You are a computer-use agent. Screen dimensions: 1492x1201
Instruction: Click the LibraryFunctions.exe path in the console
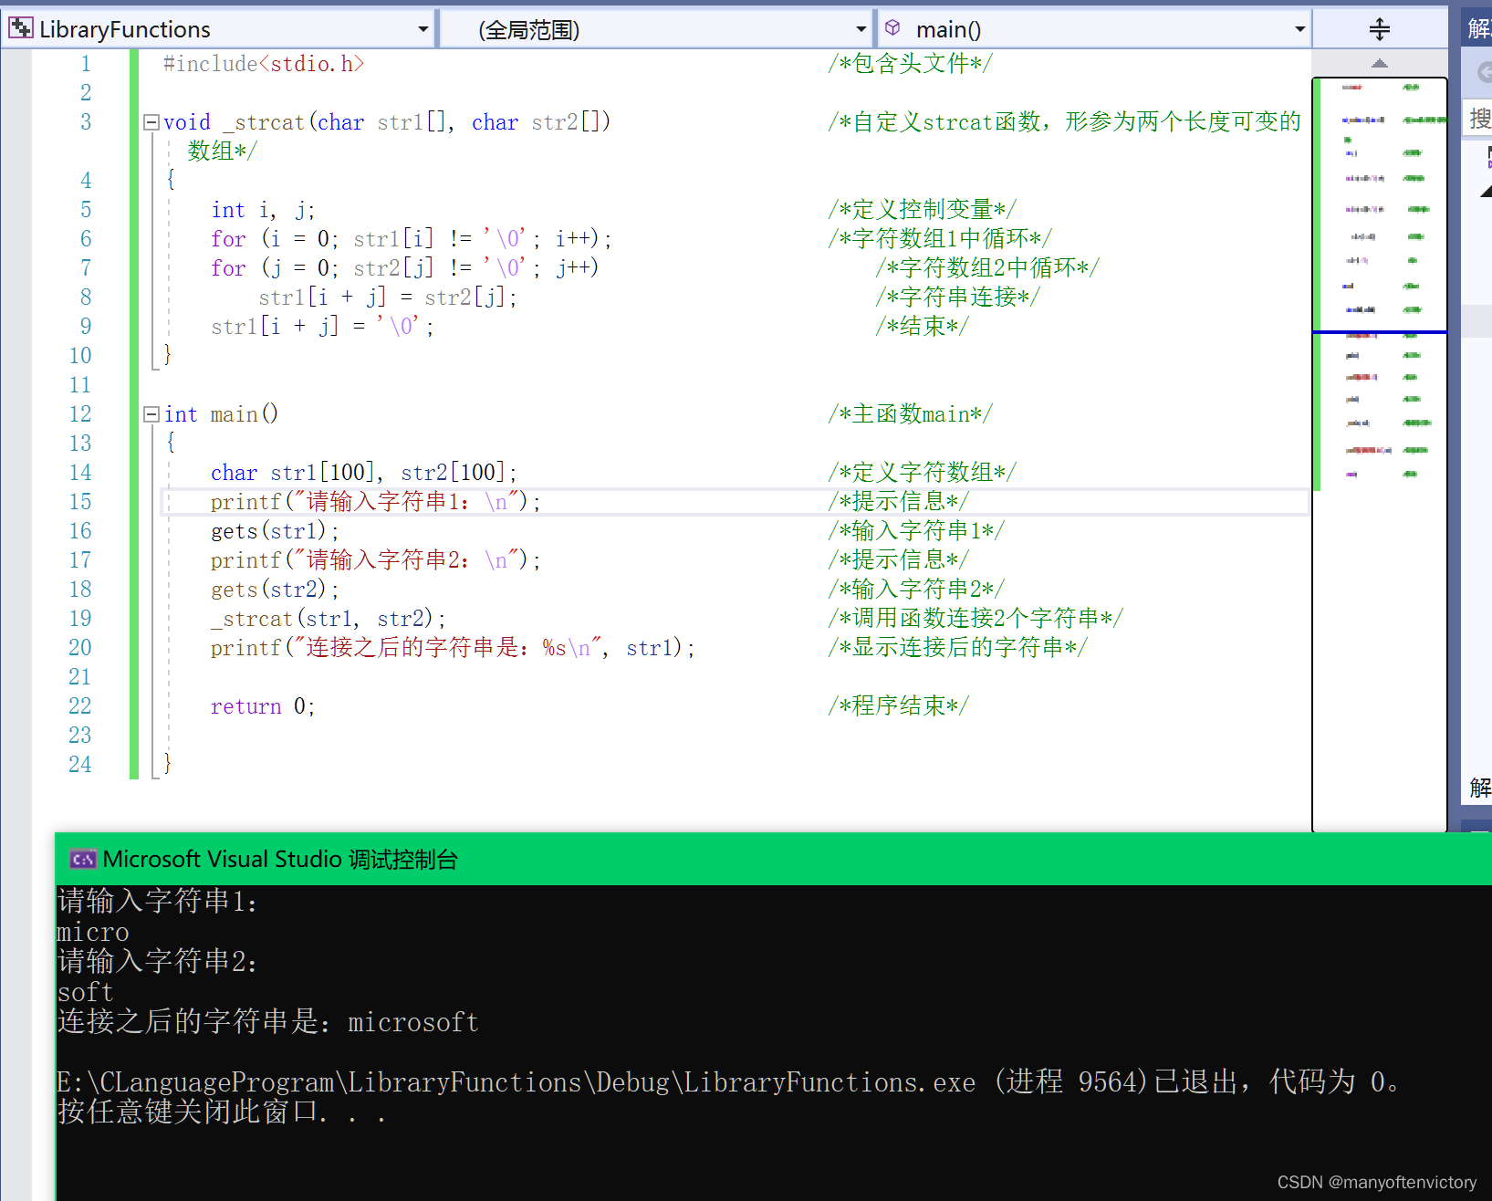click(x=516, y=1082)
